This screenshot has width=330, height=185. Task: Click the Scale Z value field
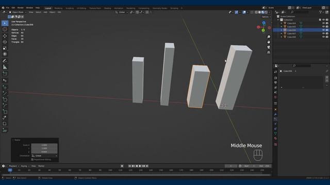pyautogui.click(x=44, y=152)
